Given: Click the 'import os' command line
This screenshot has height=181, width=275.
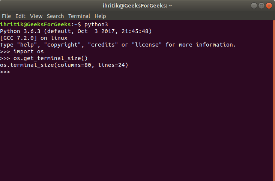Looking at the screenshot, I should [x=22, y=51].
